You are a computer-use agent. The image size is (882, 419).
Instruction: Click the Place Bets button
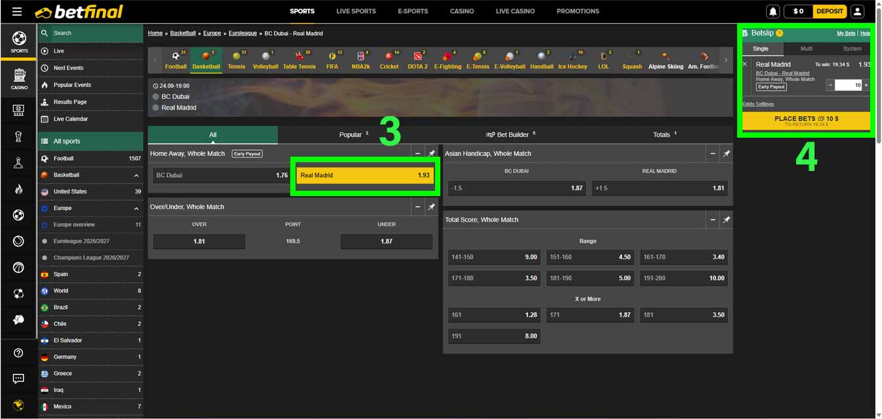tap(806, 121)
